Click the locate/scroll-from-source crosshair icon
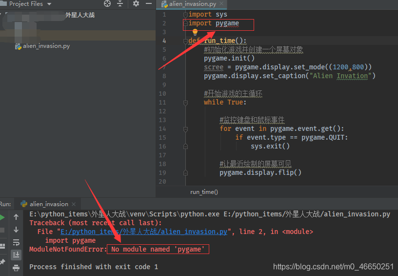Screen dimensions: 398x276 pyautogui.click(x=107, y=3)
